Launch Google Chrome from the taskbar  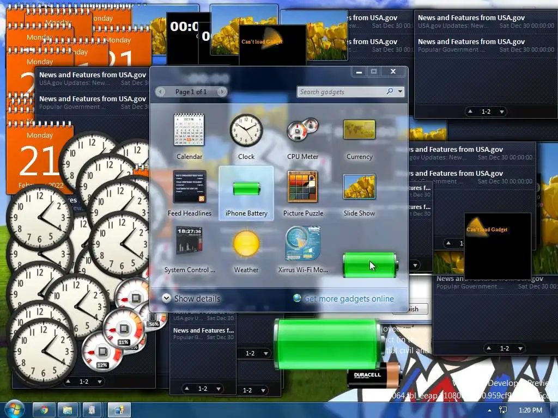(x=44, y=410)
